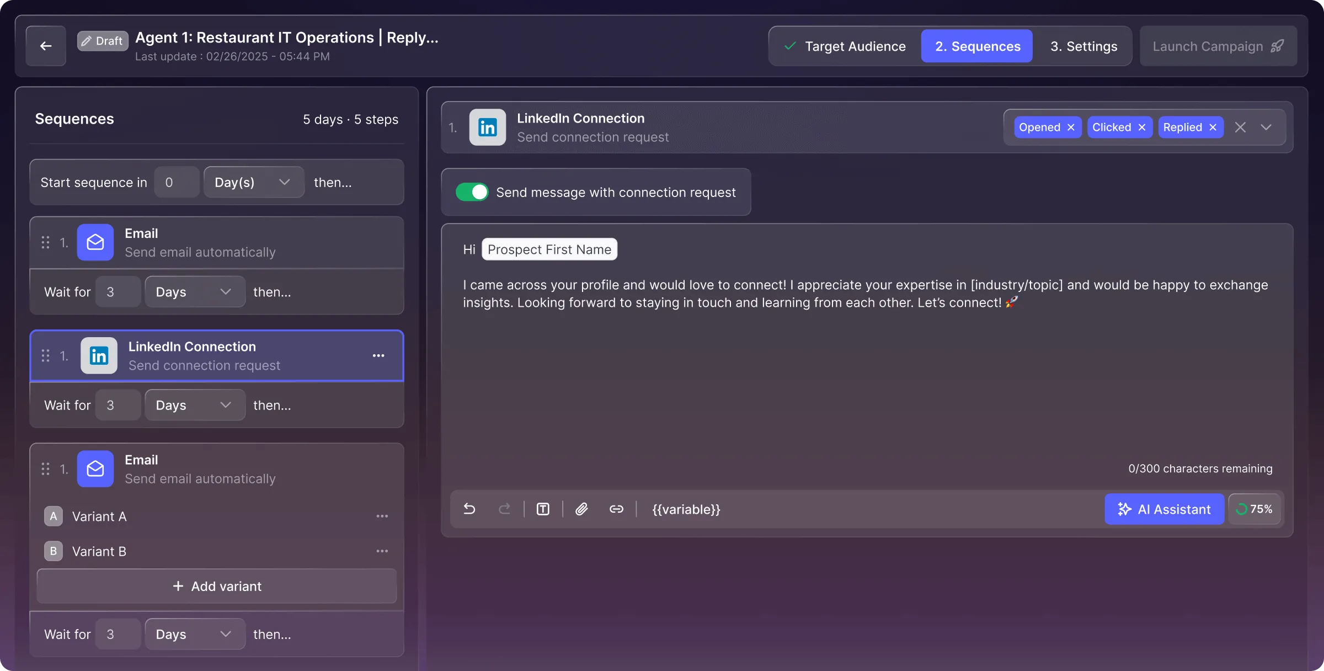Image resolution: width=1324 pixels, height=671 pixels.
Task: Open the ellipsis menu next to Variant A
Action: 383,516
